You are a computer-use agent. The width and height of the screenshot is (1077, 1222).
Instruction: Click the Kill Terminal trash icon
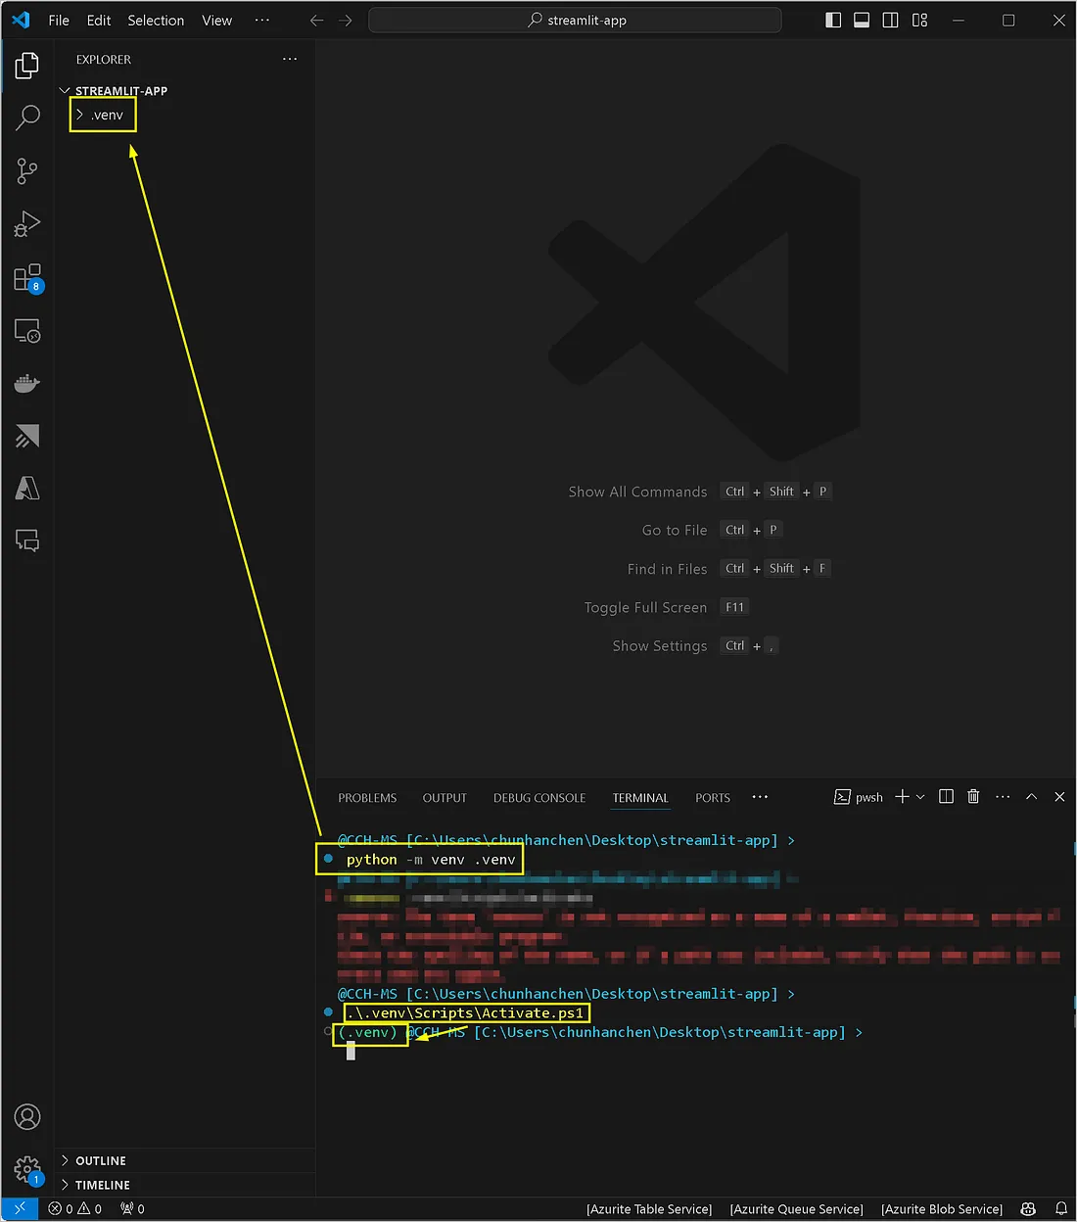[x=973, y=797]
